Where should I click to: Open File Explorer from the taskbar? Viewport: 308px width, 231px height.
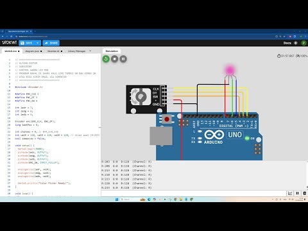181,200
